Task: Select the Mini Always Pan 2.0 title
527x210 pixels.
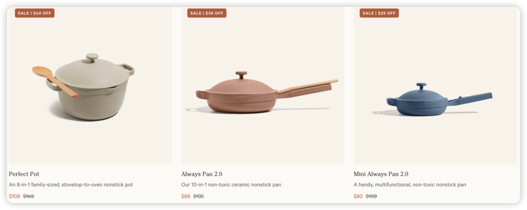Action: point(381,174)
